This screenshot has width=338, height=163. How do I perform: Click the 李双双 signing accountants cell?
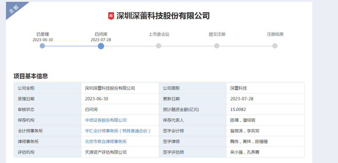[x=265, y=131]
